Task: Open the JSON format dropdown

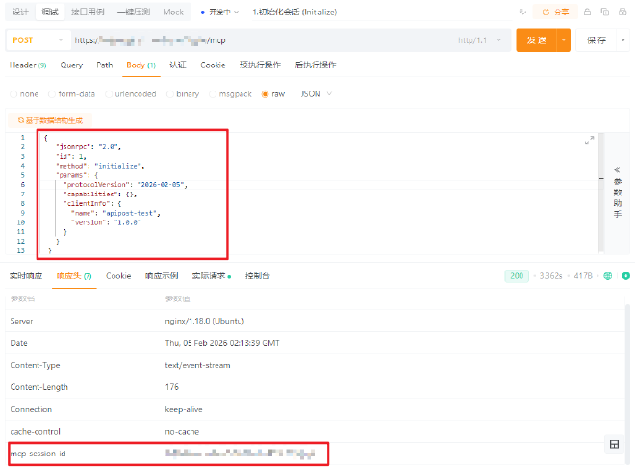Action: point(316,94)
